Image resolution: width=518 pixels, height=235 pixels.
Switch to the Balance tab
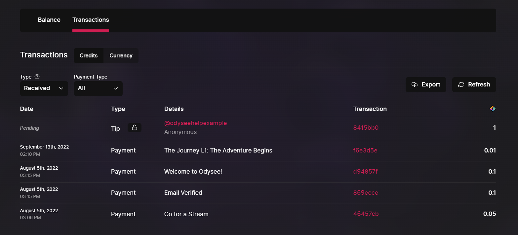[x=49, y=20]
